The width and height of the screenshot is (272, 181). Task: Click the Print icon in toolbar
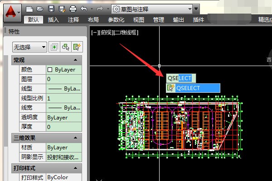tap(73, 9)
